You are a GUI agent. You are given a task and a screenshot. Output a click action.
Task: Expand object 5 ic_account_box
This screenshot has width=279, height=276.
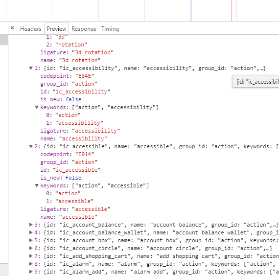point(31,240)
